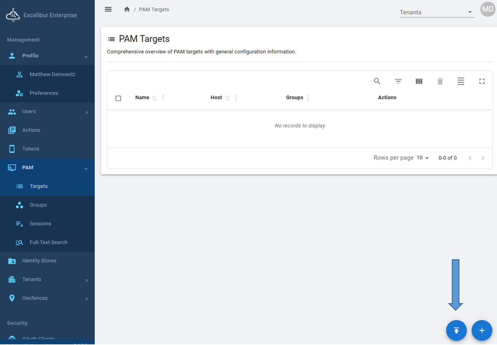Viewport: 497px width, 345px height.
Task: Open Groups column options menu dots
Action: pos(308,98)
